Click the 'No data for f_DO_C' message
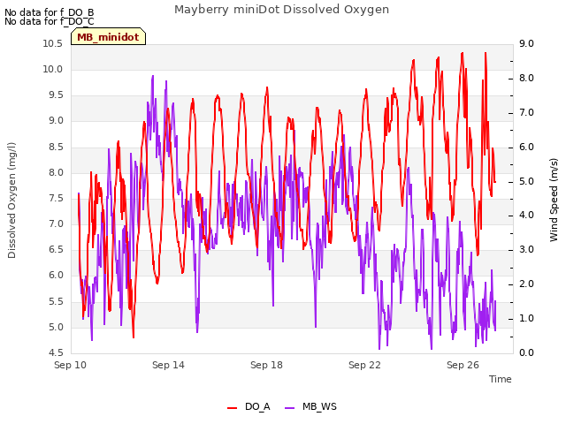Screen dimensions: 566x424 coord(50,21)
